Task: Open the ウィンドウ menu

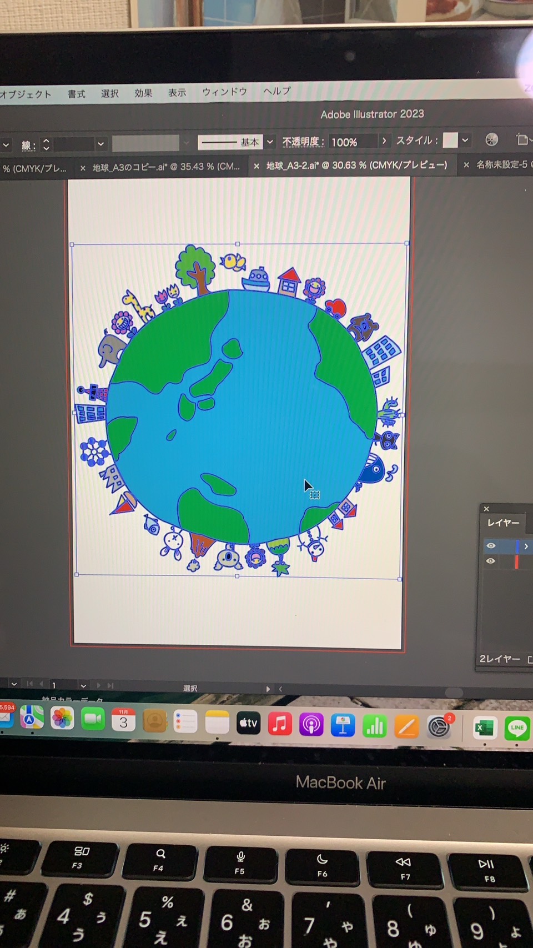Action: [225, 92]
